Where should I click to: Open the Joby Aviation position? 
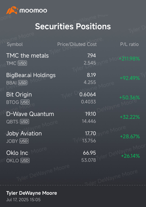[x=73, y=137]
